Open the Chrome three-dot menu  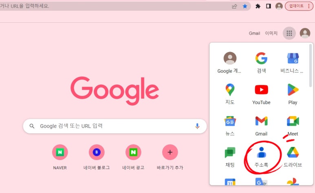[x=309, y=6]
